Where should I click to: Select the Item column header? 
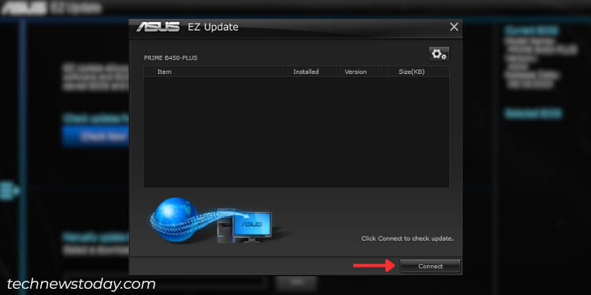[214, 72]
